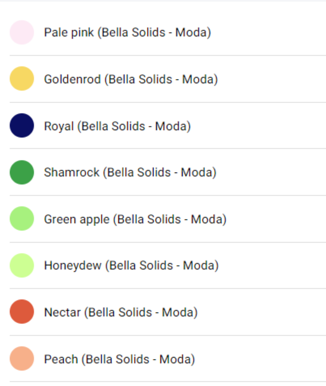Click the pale pink color circle
Screen dimensions: 326x386
22,32
